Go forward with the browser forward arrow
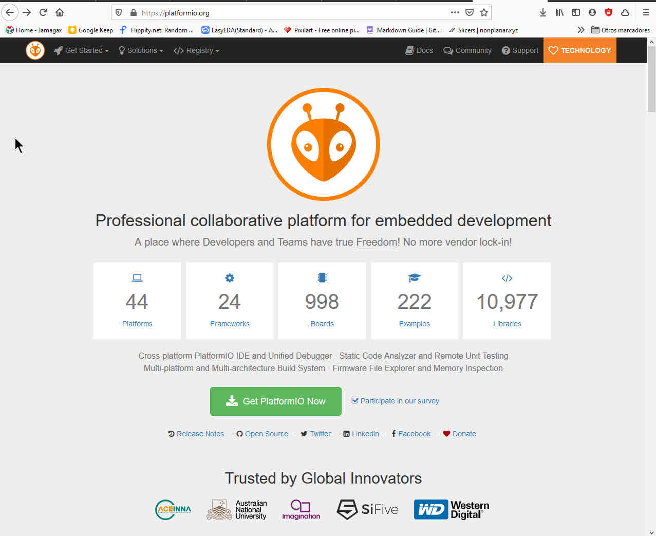The width and height of the screenshot is (656, 536). coord(27,12)
